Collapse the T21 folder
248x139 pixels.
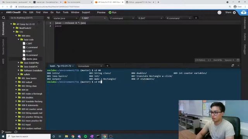coord(14,32)
